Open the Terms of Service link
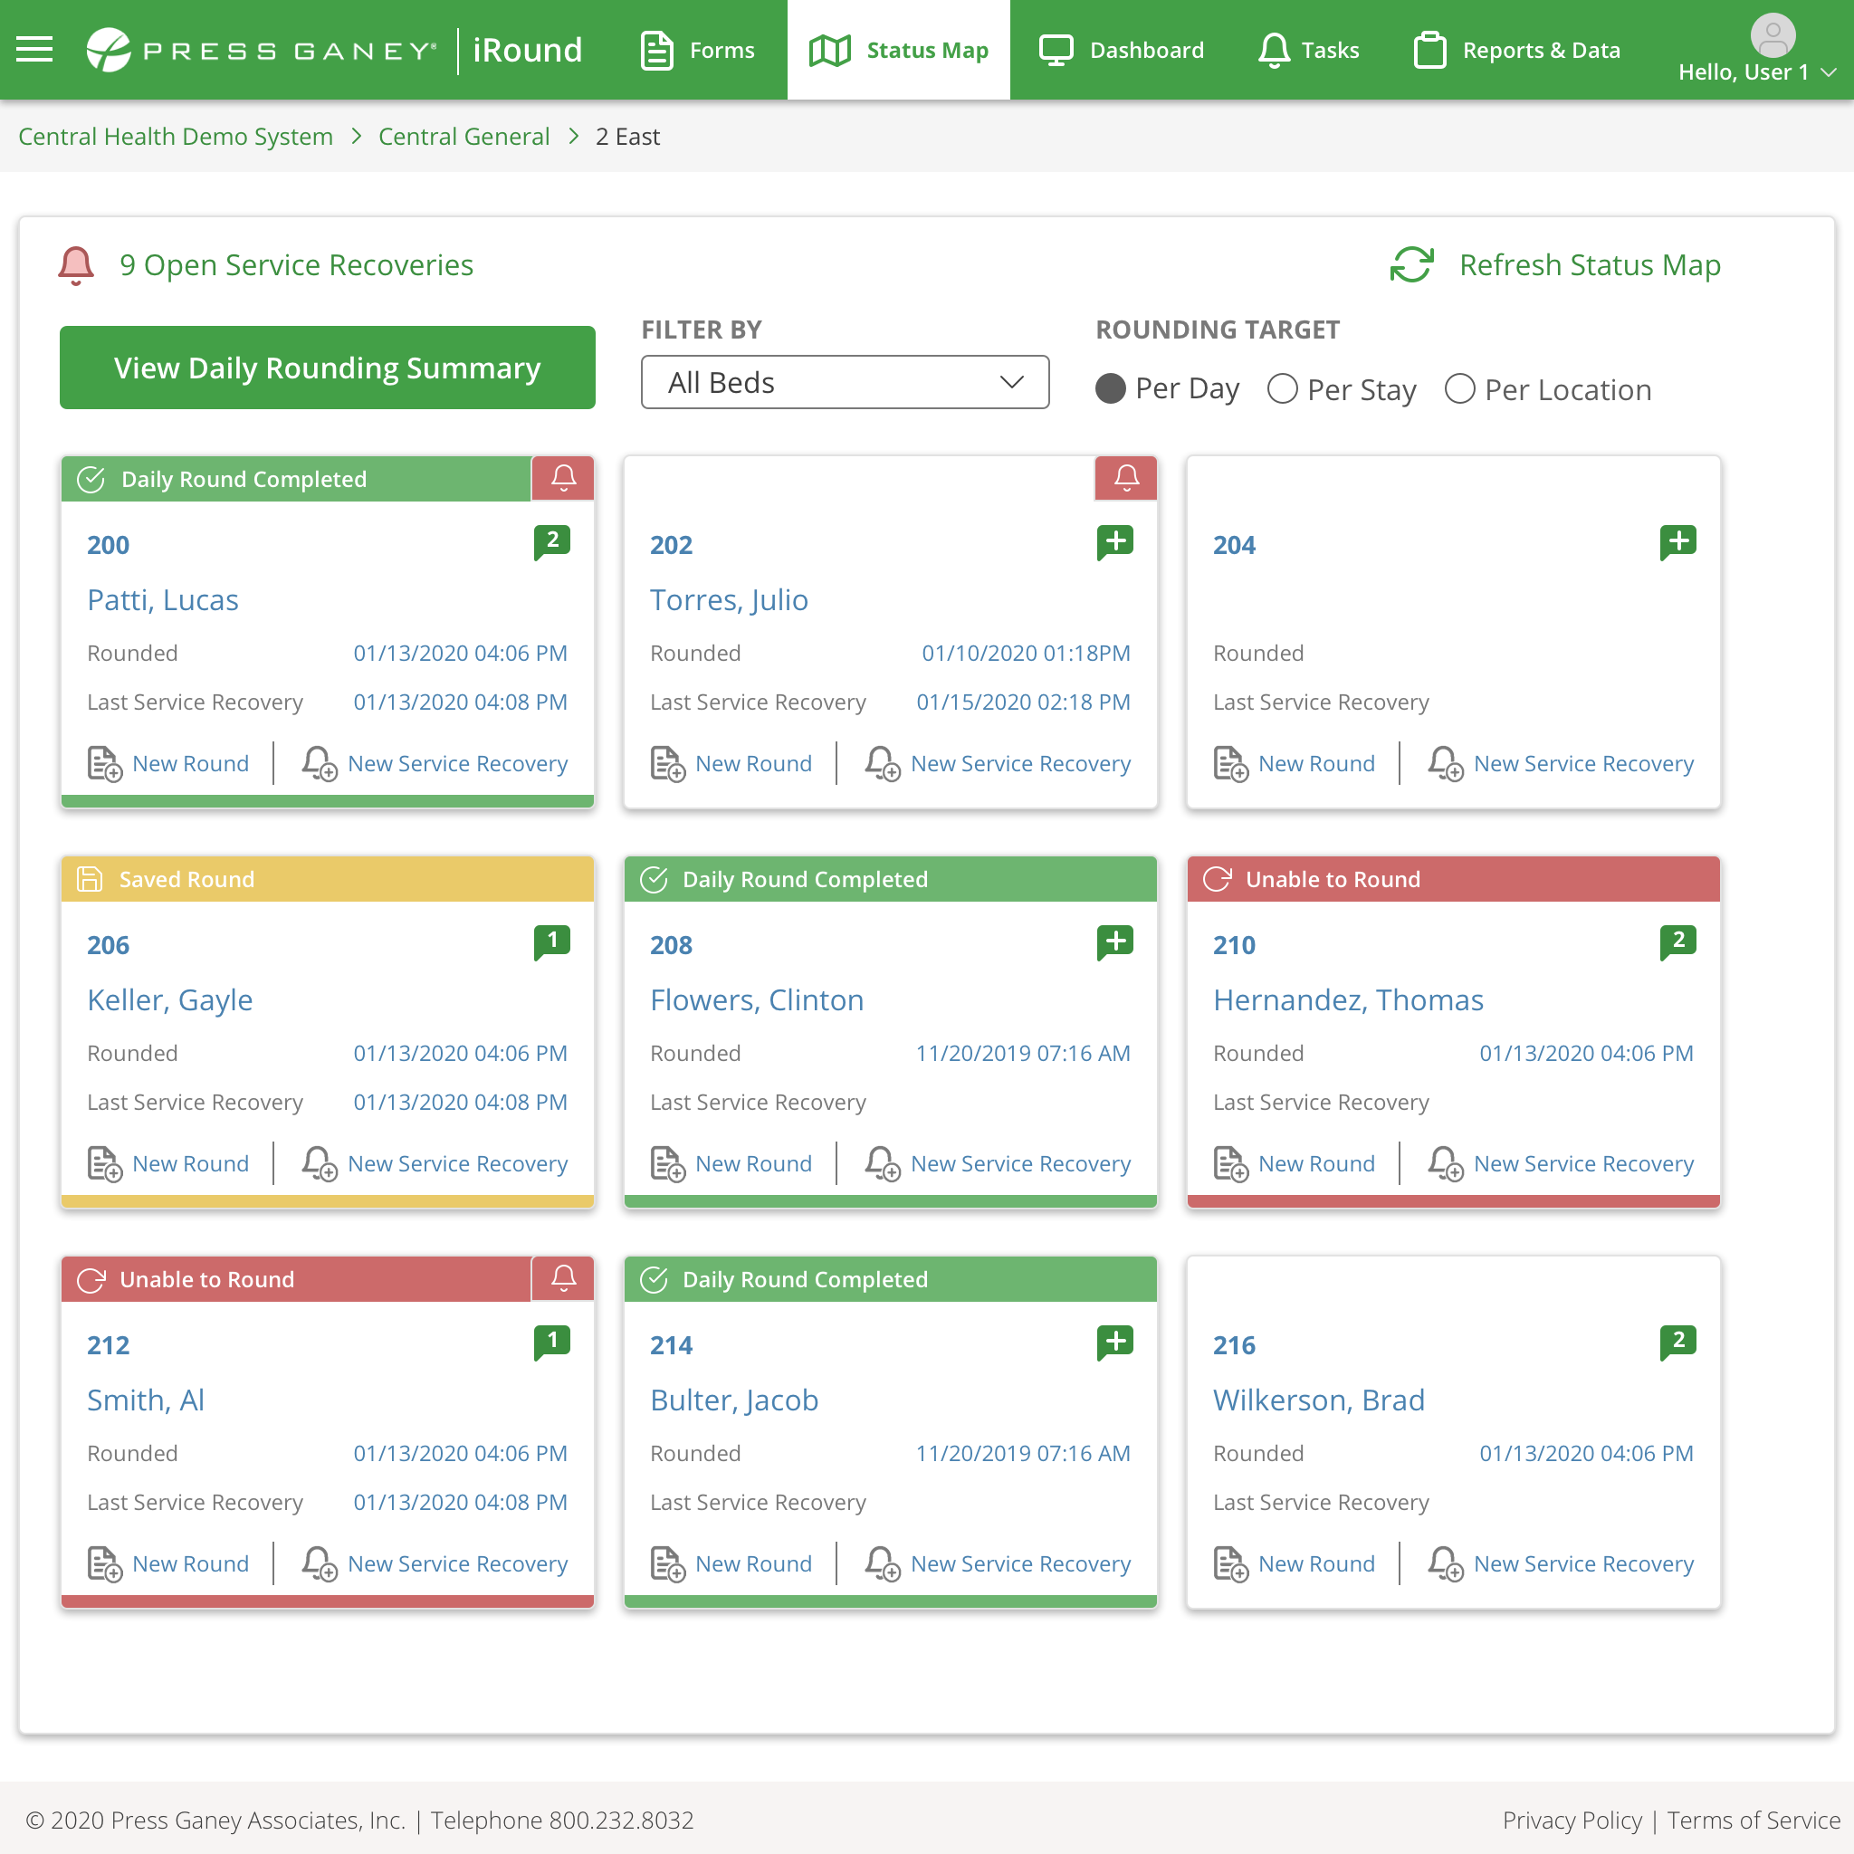The width and height of the screenshot is (1854, 1854). [1754, 1821]
